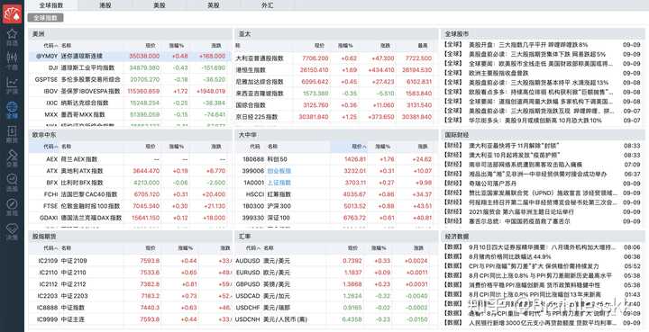Select the globe 全球 sidebar icon

12,110
